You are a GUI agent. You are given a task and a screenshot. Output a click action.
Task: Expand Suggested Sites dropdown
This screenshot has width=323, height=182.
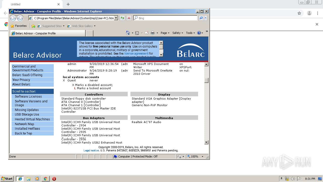coord(64,26)
